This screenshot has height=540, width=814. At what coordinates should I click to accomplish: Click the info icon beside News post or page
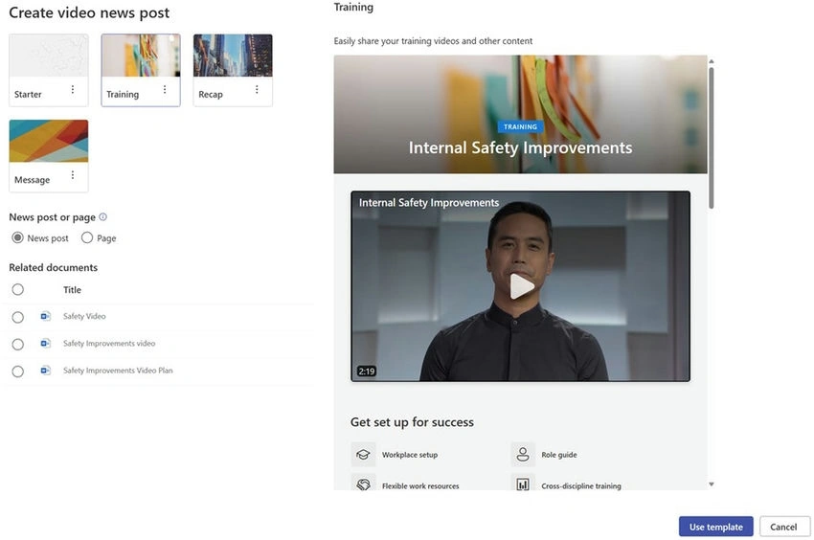pos(102,216)
